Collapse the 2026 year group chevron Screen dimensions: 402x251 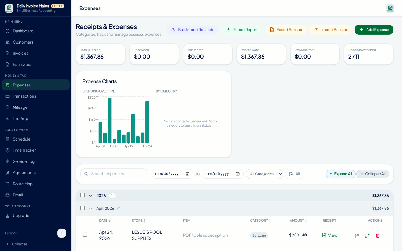pos(90,196)
